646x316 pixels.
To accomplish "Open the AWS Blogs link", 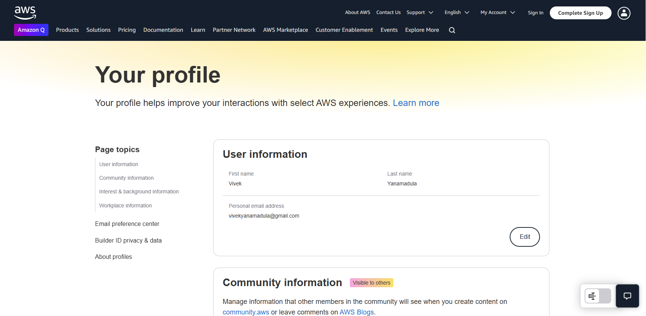I will 357,312.
